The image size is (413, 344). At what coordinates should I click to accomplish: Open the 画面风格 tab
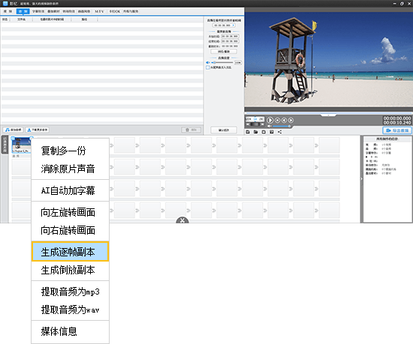(x=84, y=11)
